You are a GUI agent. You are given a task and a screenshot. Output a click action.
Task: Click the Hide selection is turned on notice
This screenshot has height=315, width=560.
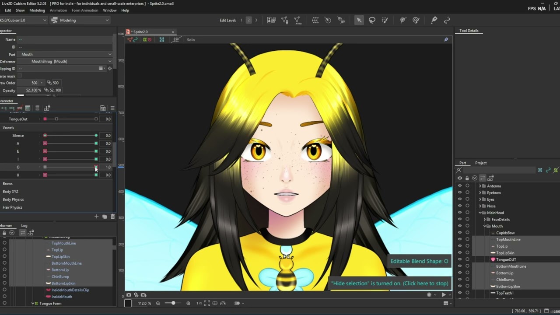coord(390,283)
